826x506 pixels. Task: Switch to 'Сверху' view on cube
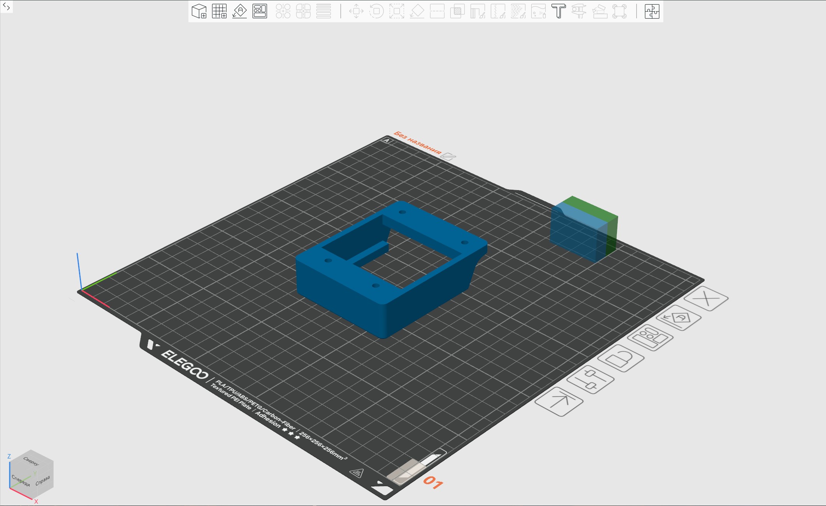click(31, 461)
